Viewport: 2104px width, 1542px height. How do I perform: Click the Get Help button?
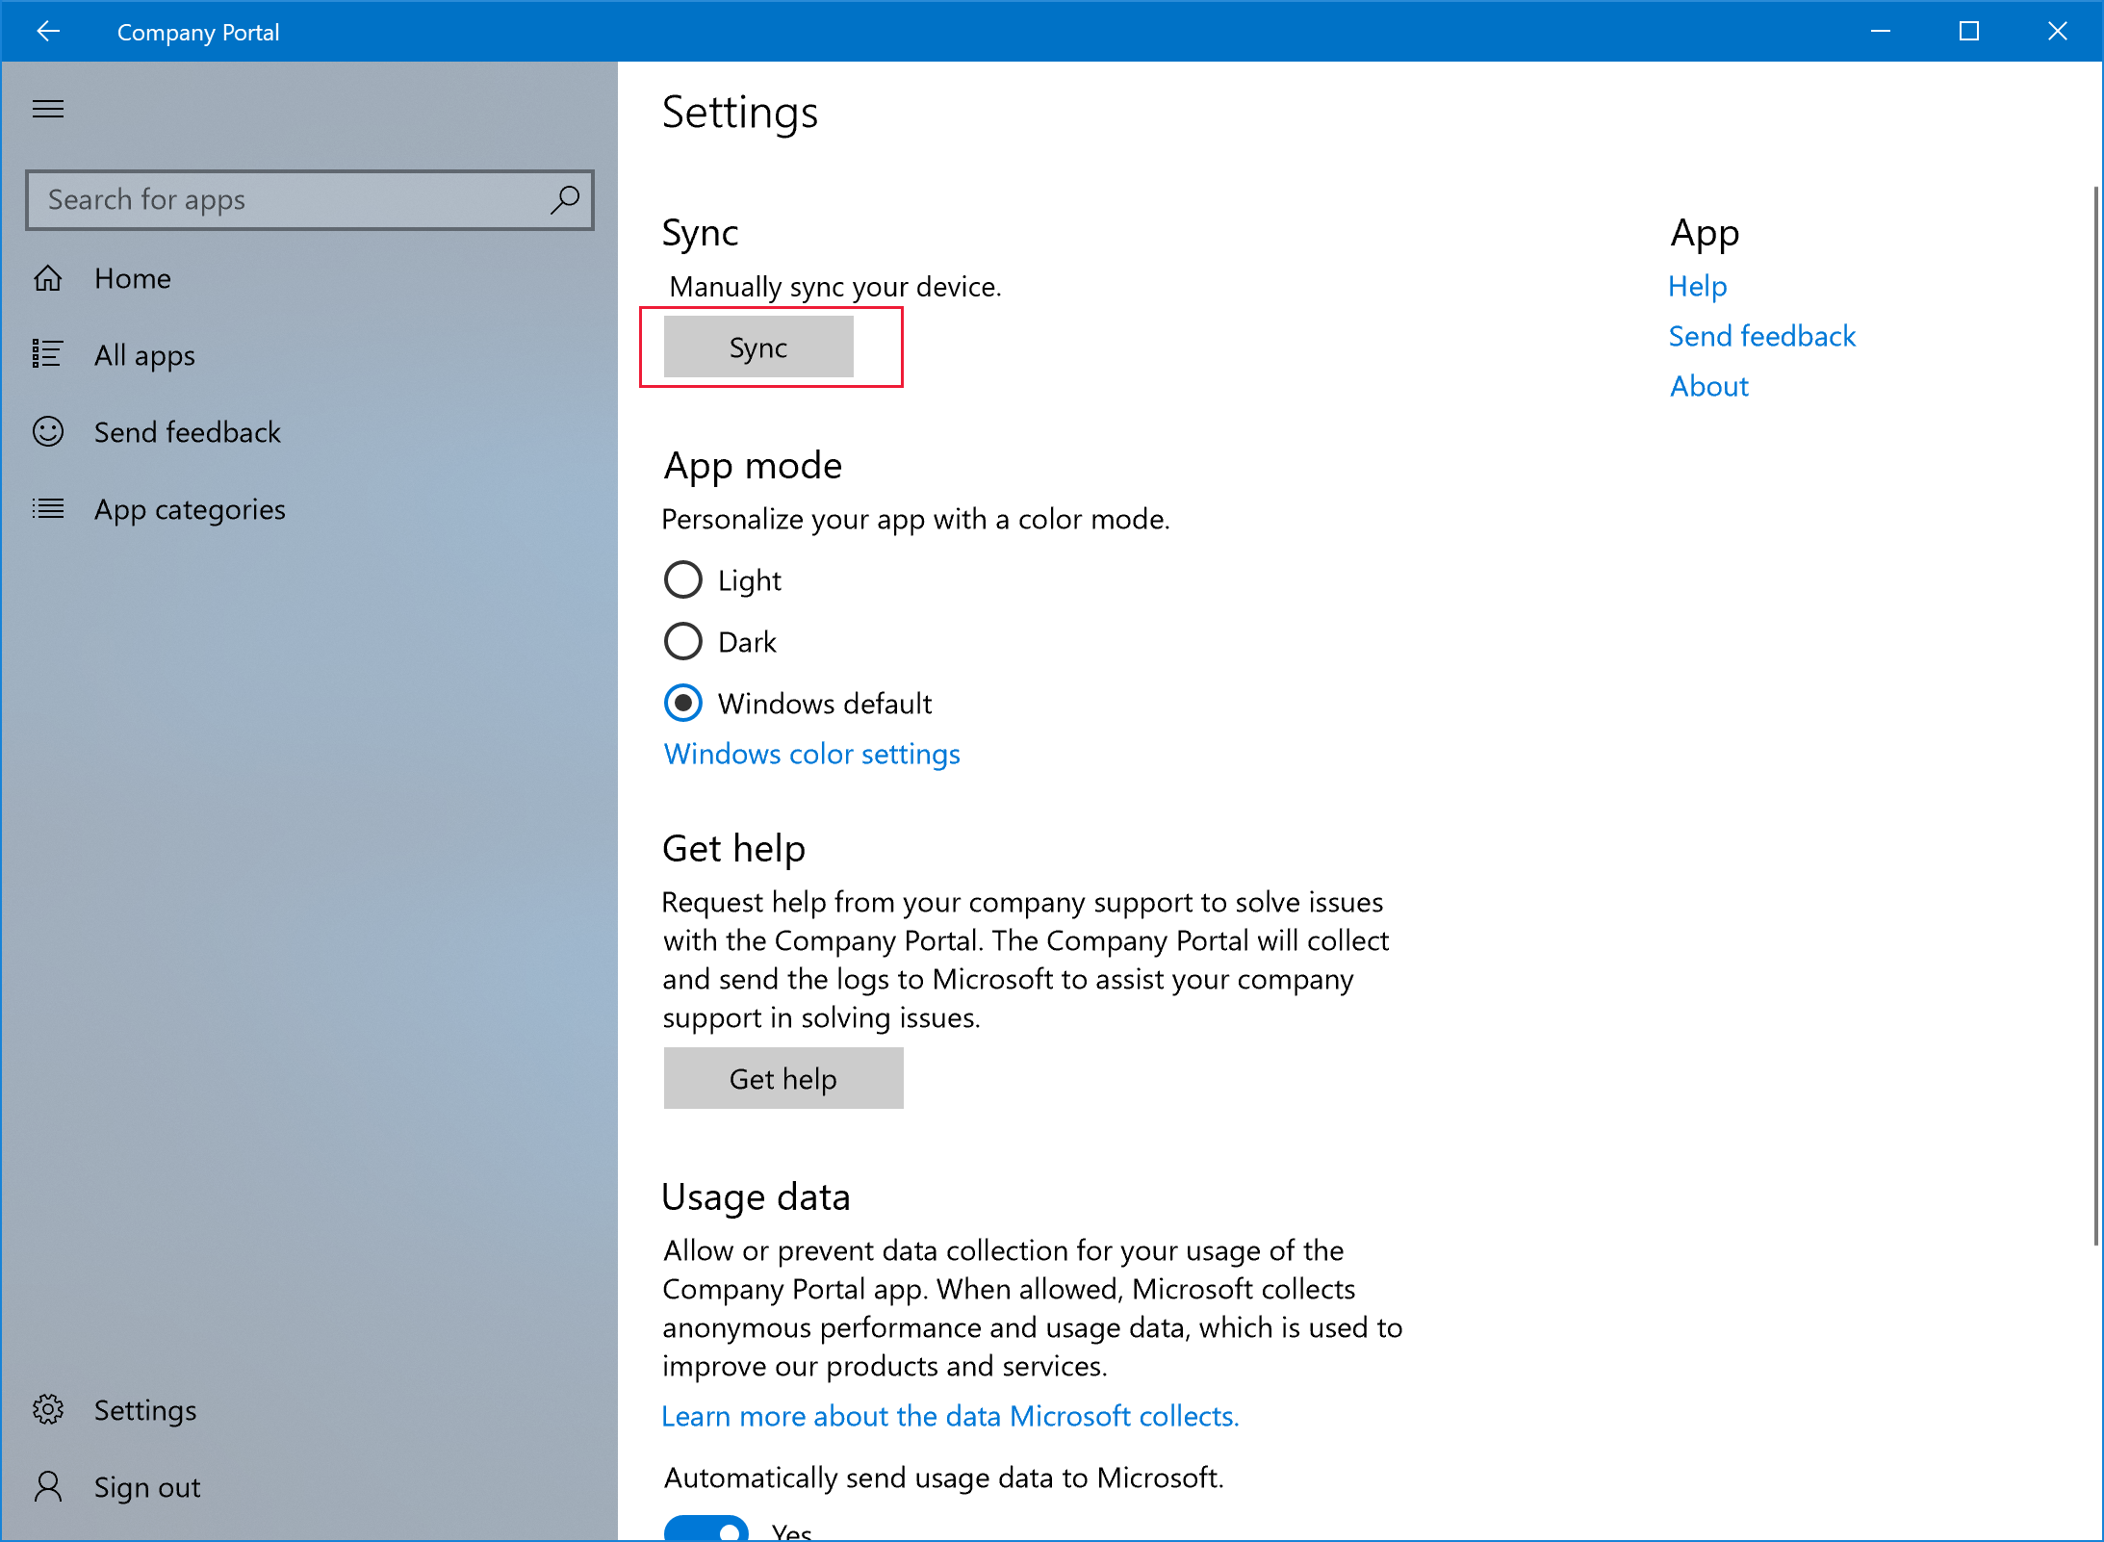pyautogui.click(x=783, y=1078)
